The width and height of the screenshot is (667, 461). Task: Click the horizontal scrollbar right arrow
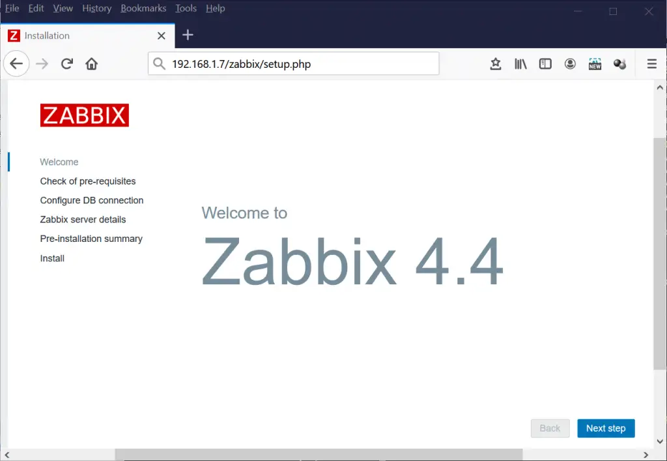tap(646, 455)
